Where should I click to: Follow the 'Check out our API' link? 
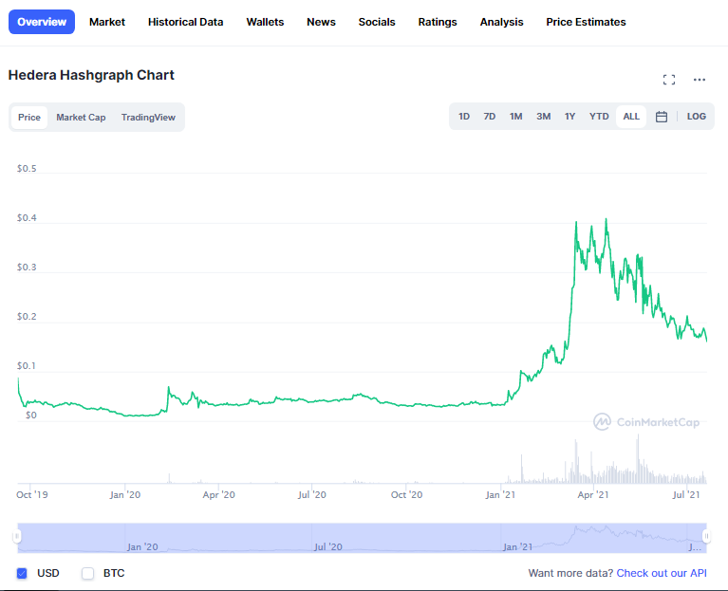[662, 573]
